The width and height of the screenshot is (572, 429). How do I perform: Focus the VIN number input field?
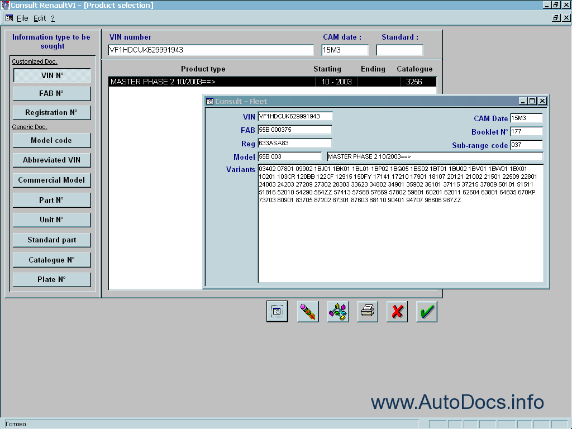[211, 50]
